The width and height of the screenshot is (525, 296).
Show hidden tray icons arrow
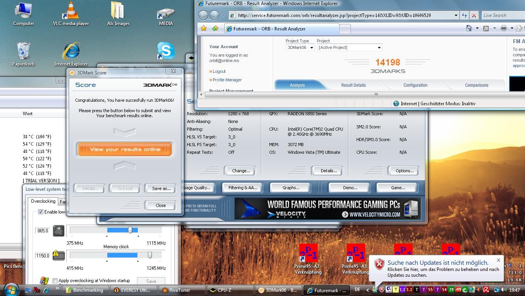(367, 290)
